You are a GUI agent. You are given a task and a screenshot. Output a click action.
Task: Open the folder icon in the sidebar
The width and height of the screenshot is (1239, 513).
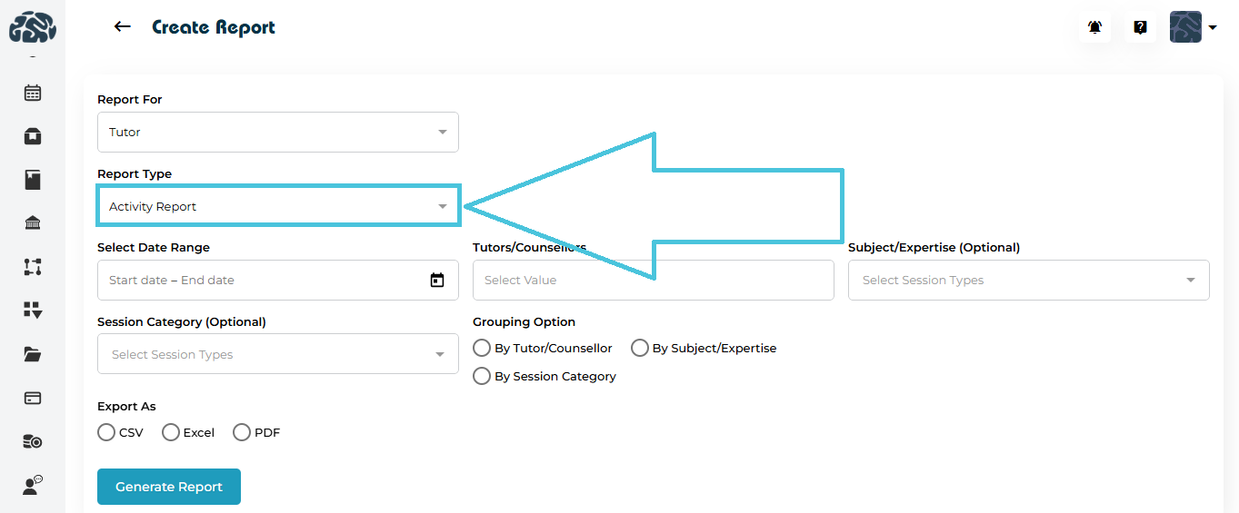pos(33,354)
